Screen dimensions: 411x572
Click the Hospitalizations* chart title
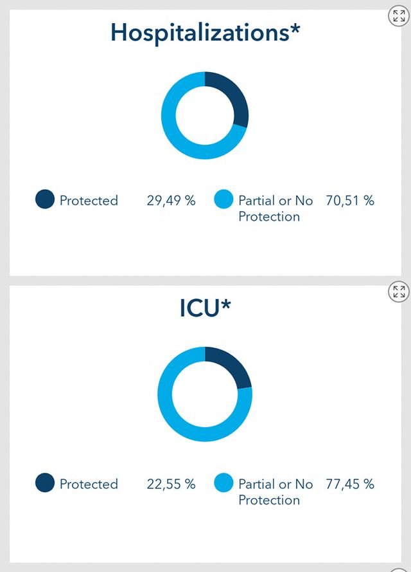[x=205, y=33]
